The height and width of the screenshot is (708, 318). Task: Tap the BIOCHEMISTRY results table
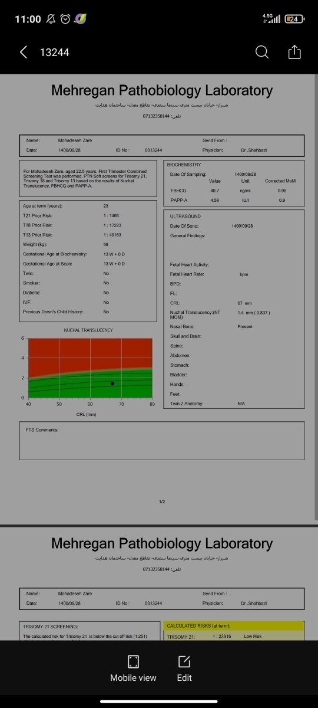tap(234, 182)
